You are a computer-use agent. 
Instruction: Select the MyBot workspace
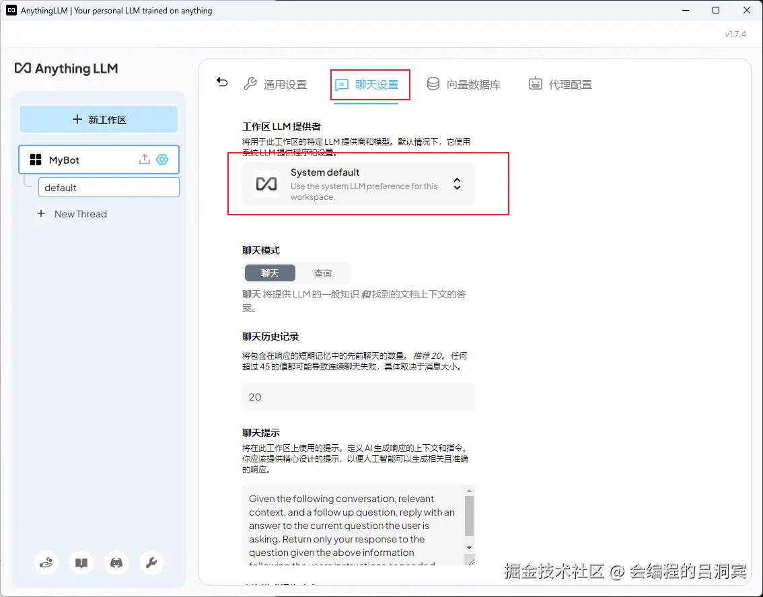(x=99, y=160)
